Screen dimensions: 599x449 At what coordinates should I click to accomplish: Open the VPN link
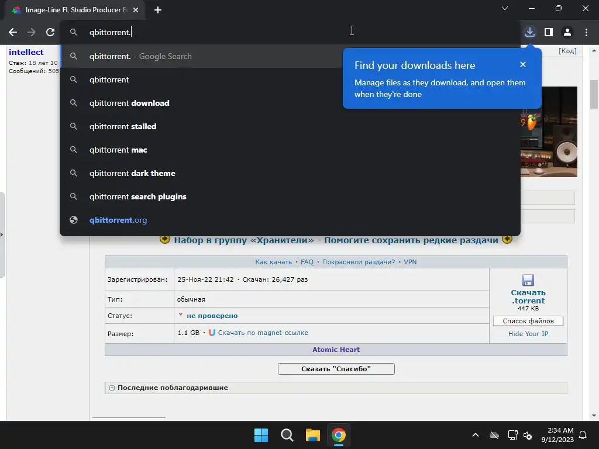point(410,262)
